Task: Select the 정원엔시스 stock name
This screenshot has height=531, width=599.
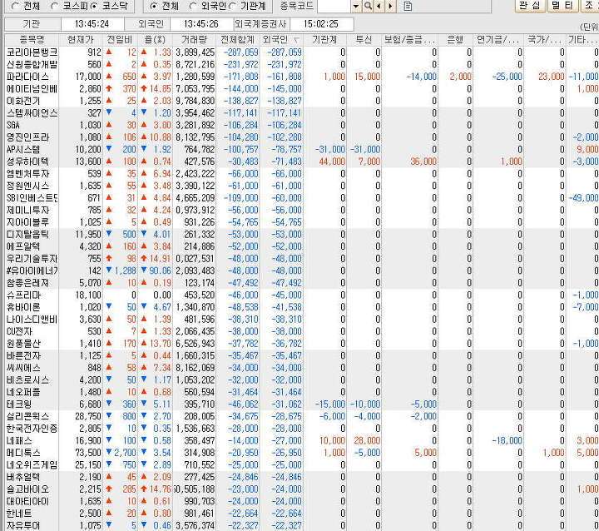Action: click(x=28, y=186)
